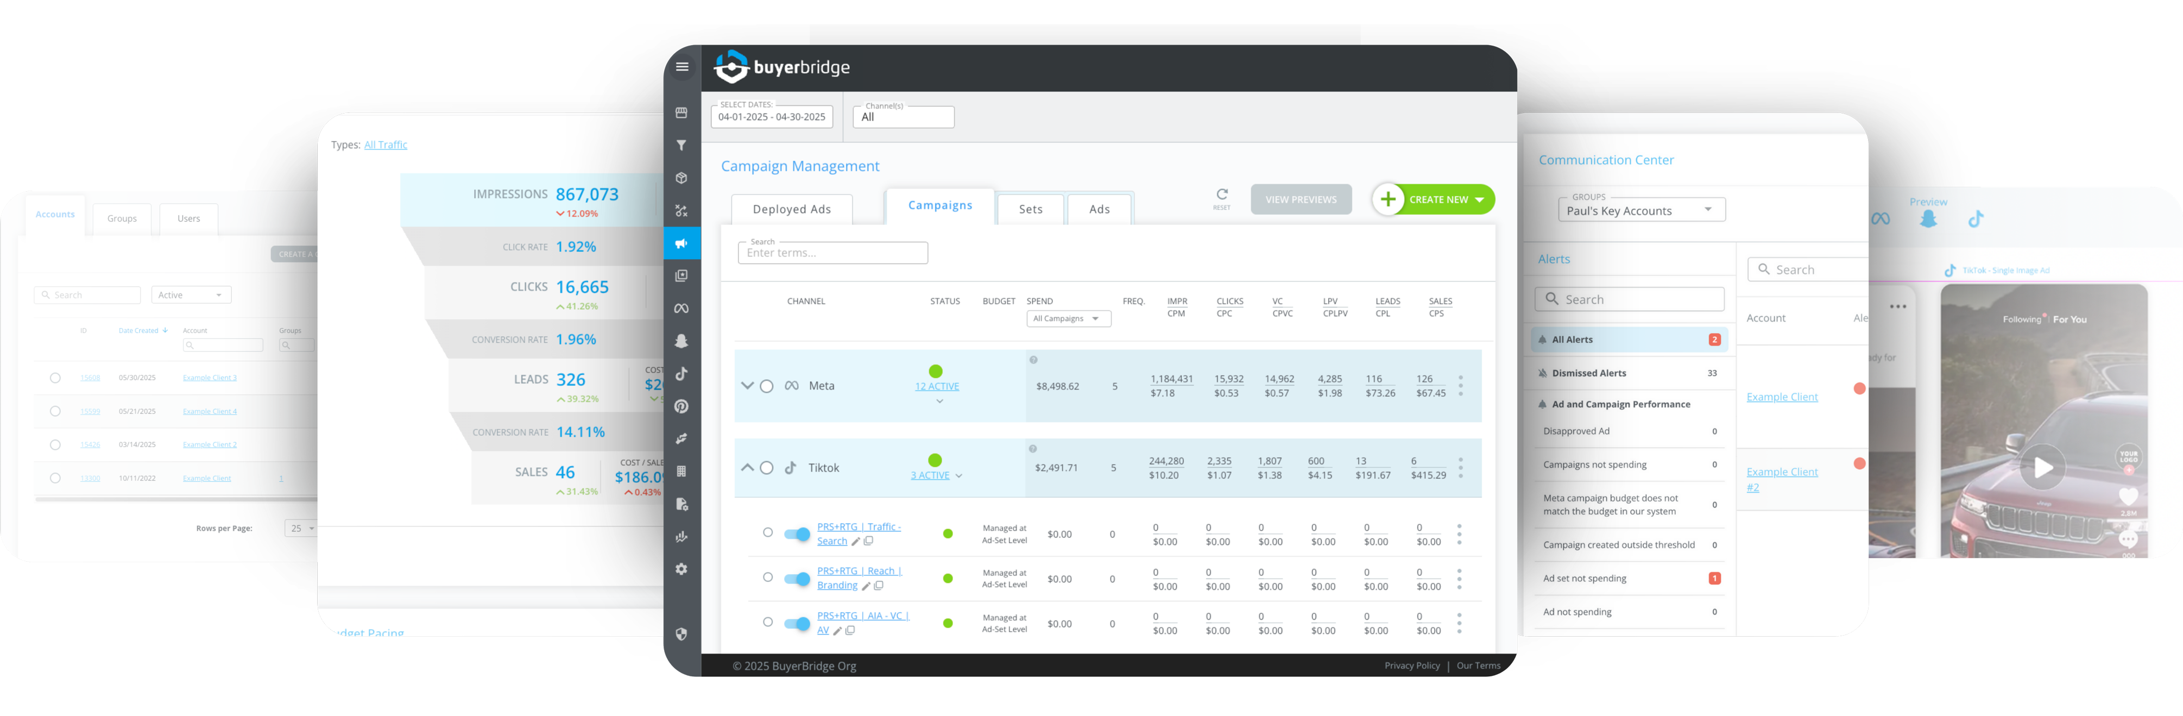The image size is (2183, 716).
Task: Click Alerts search field in Communication Center
Action: click(1629, 299)
